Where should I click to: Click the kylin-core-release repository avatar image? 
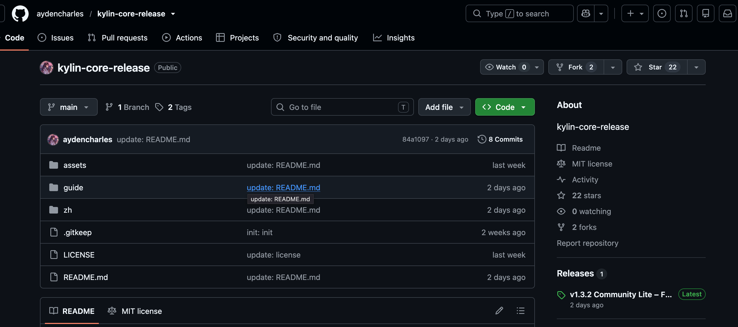(x=47, y=68)
